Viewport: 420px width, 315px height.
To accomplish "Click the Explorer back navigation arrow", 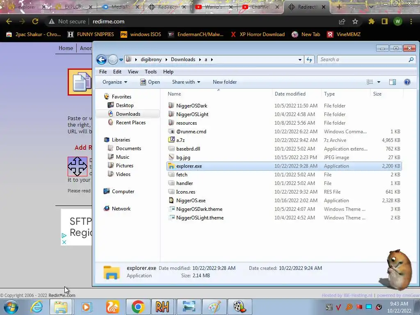I will coord(102,59).
